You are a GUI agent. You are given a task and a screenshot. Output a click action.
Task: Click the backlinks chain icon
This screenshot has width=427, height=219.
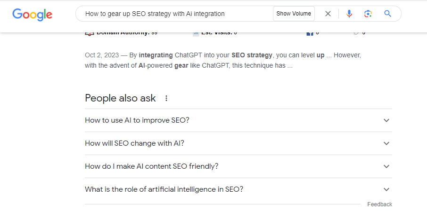pyautogui.click(x=356, y=33)
